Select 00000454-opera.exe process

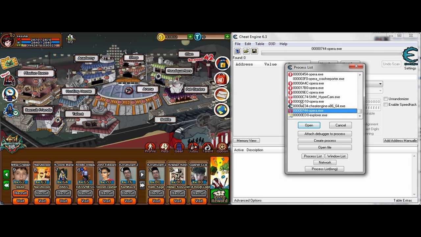(x=322, y=74)
